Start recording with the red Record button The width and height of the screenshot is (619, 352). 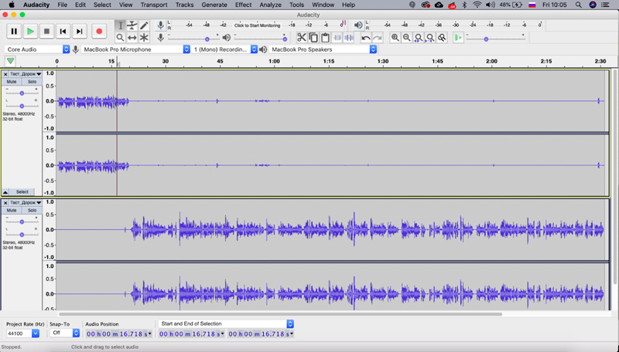tap(99, 32)
